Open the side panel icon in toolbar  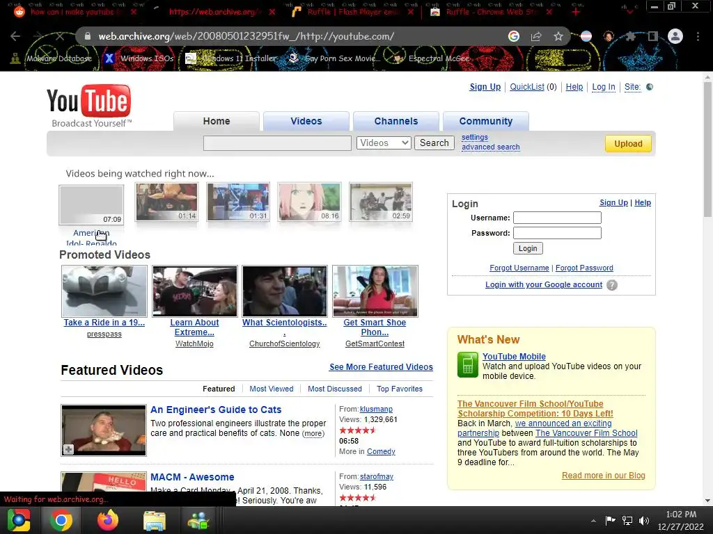click(x=653, y=36)
